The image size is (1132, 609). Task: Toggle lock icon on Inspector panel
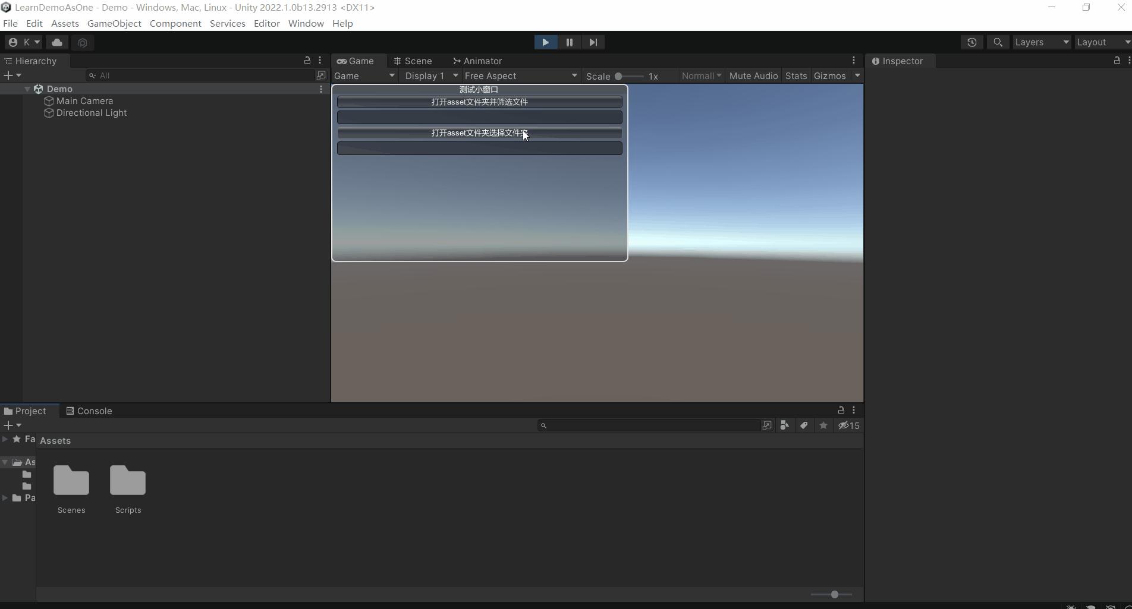[x=1117, y=61]
